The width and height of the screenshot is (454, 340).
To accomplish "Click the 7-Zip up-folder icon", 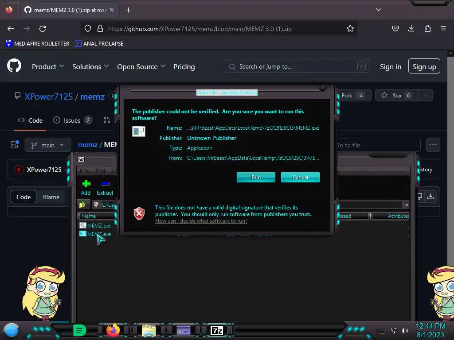I will 82,205.
